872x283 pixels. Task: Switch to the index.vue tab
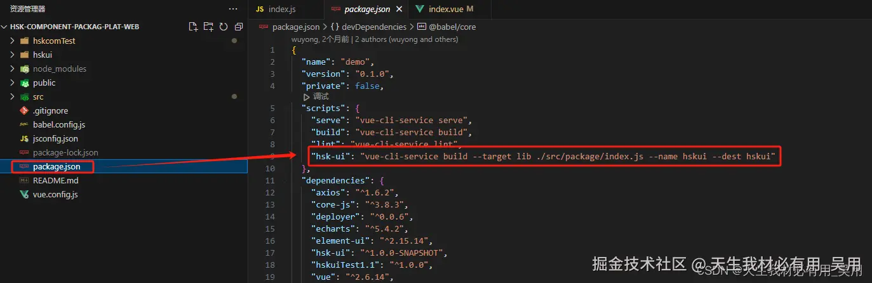448,10
